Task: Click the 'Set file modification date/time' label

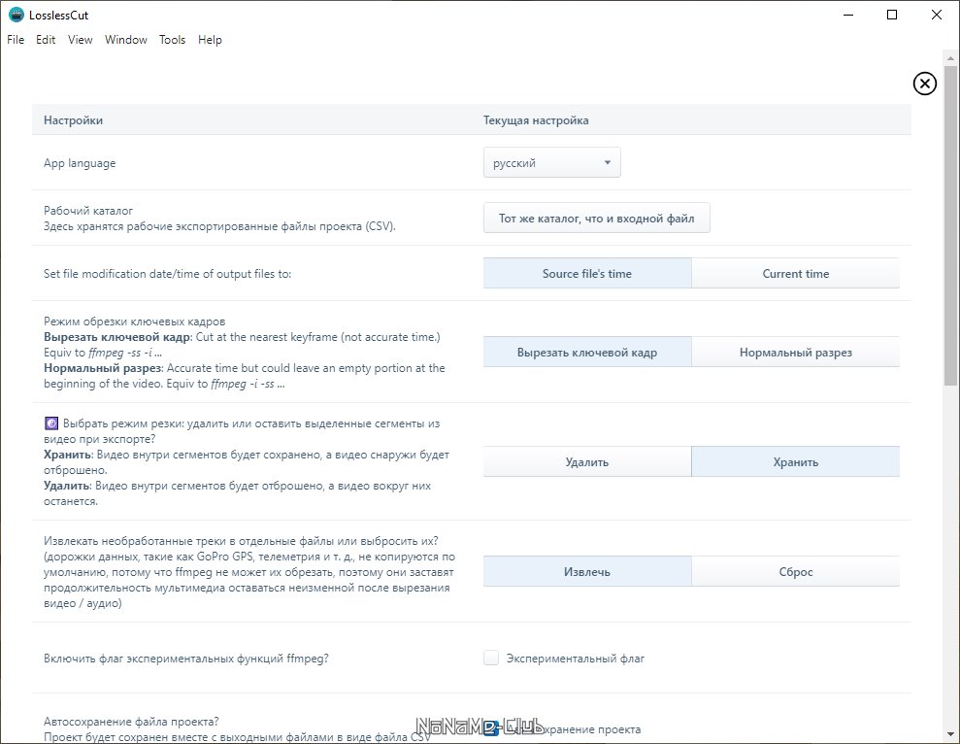Action: coord(167,273)
